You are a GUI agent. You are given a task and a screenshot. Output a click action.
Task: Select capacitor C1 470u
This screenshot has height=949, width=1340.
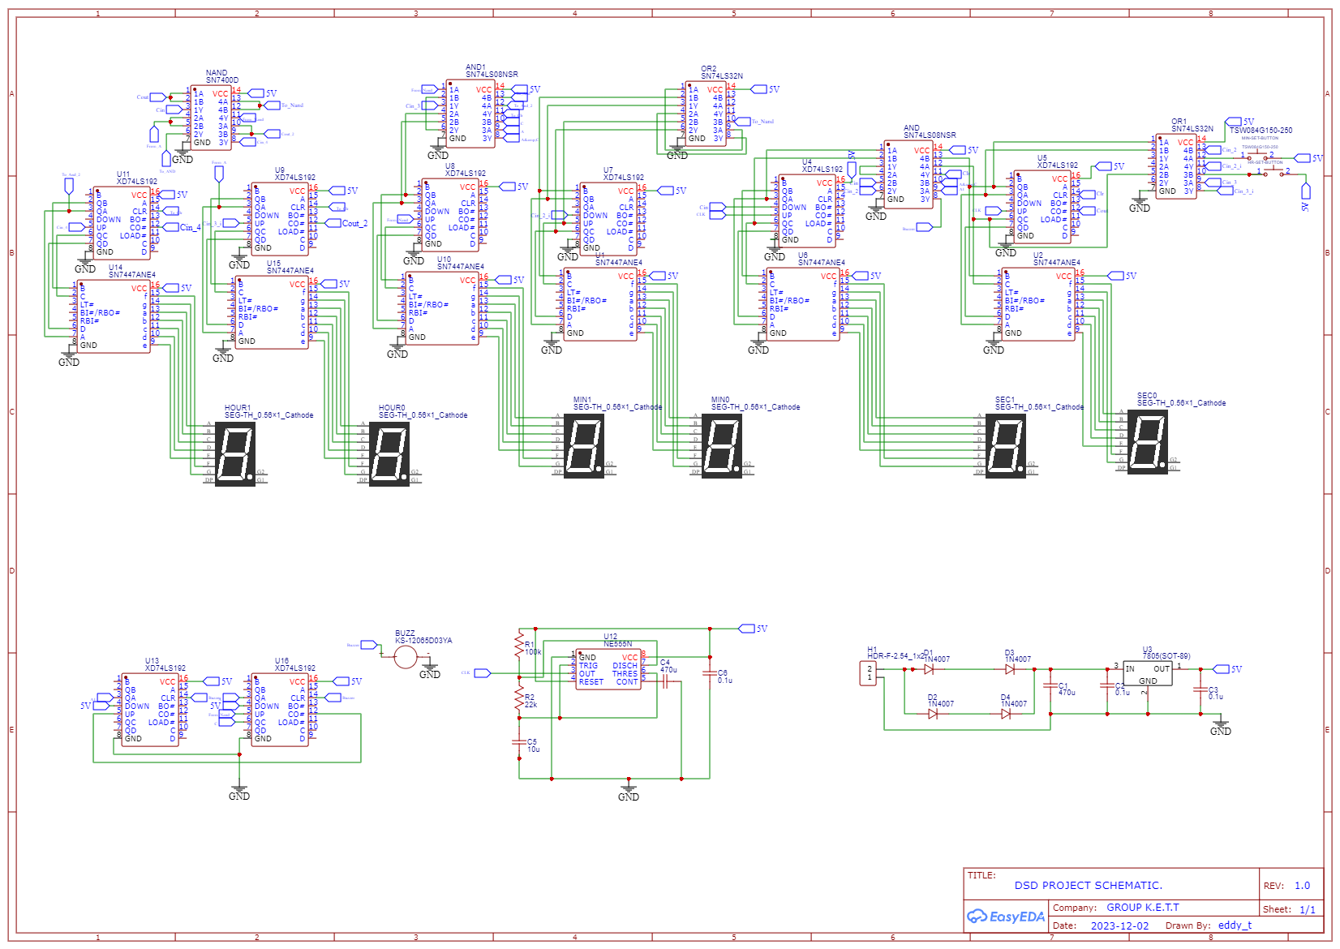(x=1050, y=685)
